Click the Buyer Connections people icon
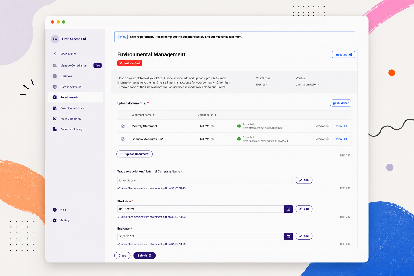The image size is (414, 276). 55,108
